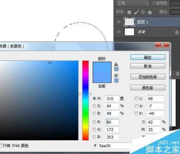
Task: Enable the Only Web Colors checkbox
Action: [x=1, y=145]
